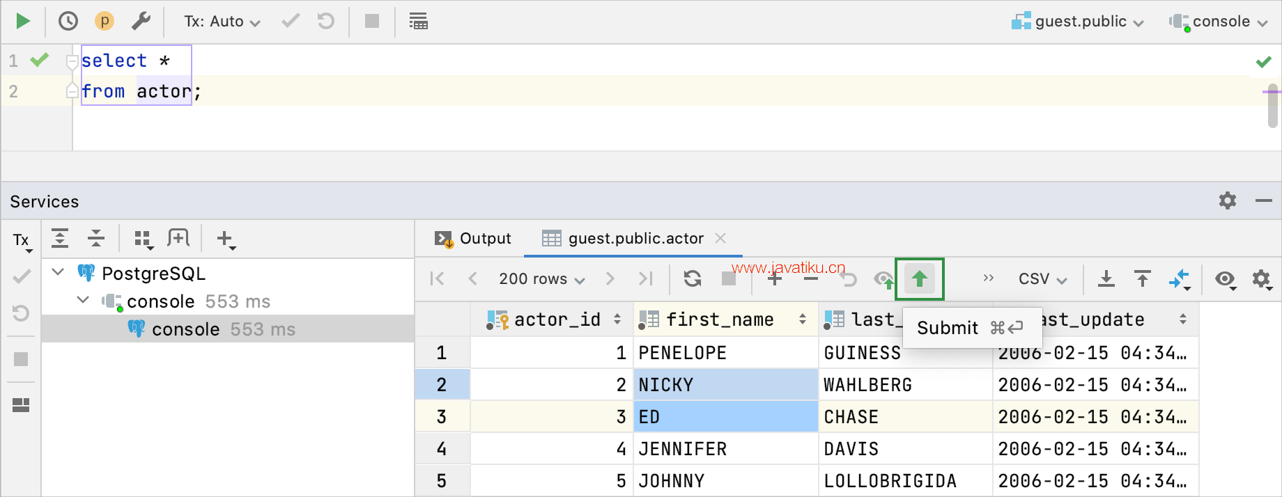Open the 200 rows page size dropdown
Screen dimensions: 1282x497
point(541,279)
